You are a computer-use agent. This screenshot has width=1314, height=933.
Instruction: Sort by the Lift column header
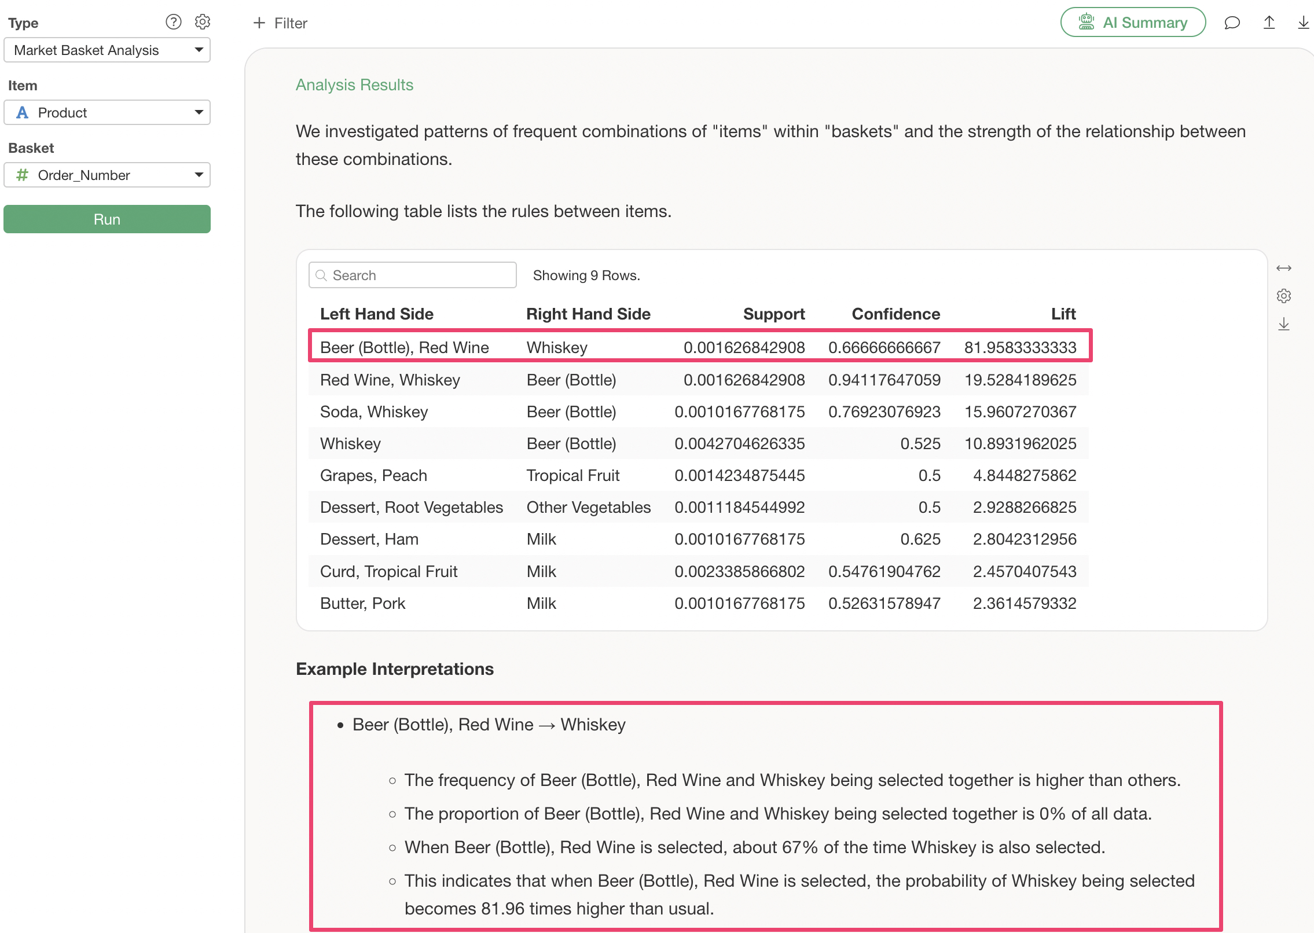point(1063,314)
